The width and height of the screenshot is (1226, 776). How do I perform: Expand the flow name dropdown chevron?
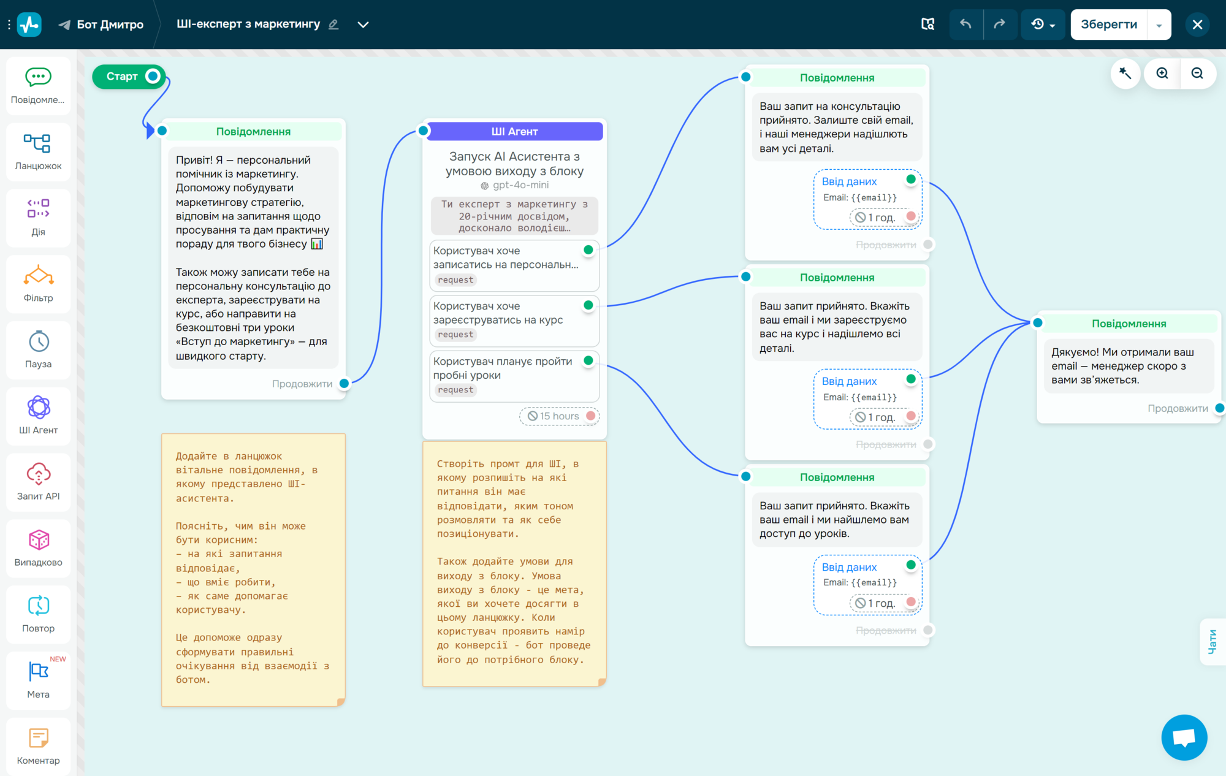(x=363, y=25)
